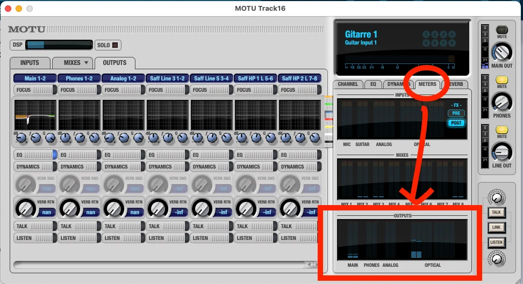Viewport: 523px width, 284px height.
Task: Toggle the EQ switch on Phones 1-2
Action: [x=79, y=155]
